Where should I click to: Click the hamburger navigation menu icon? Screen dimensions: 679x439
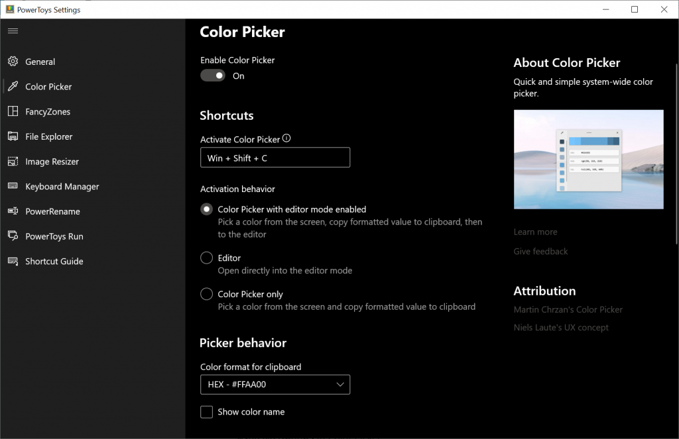[x=13, y=30]
